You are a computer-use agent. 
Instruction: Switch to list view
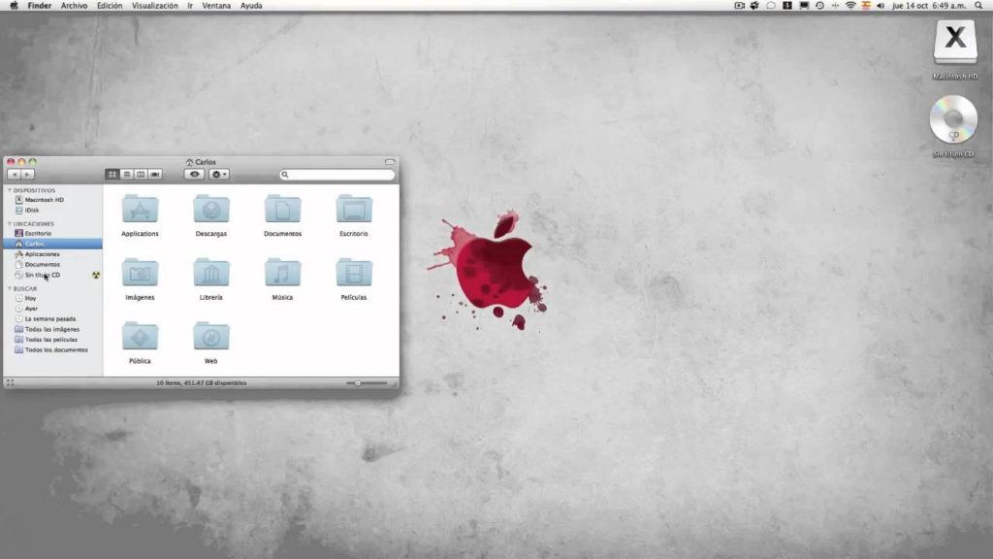pos(127,175)
